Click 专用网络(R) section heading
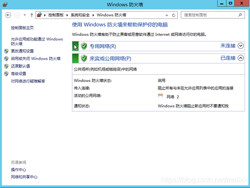The width and height of the screenshot is (250, 188). tap(103, 46)
